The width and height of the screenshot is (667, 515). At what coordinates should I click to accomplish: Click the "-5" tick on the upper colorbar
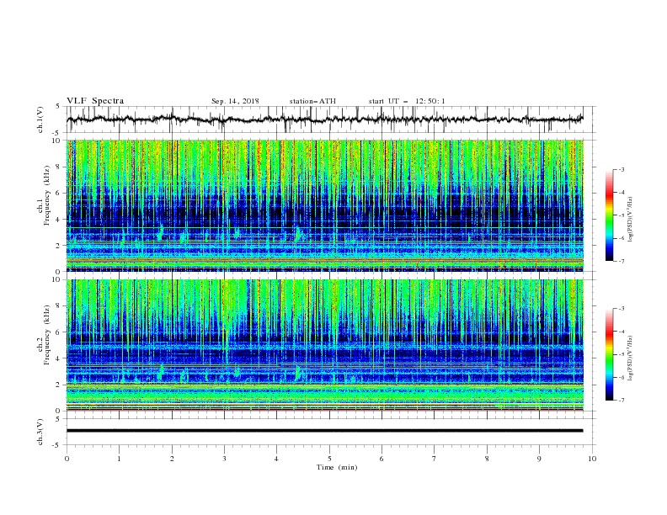pyautogui.click(x=622, y=215)
